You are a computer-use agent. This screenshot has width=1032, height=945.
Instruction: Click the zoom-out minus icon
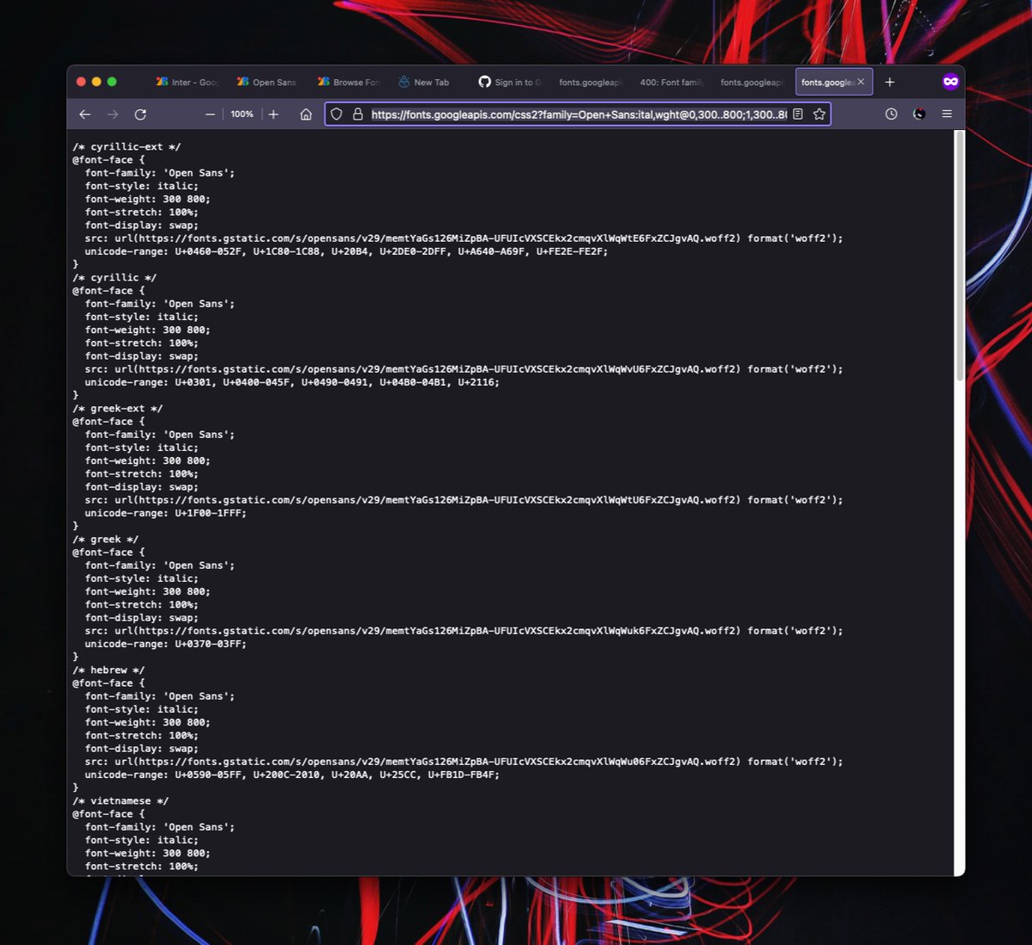(209, 114)
